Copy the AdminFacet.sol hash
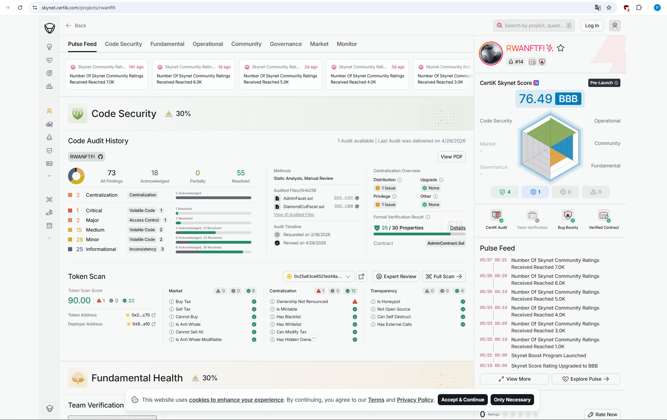Screen dimensions: 667x420 pyautogui.click(x=357, y=198)
